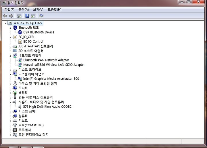
Task: Scan for hardware changes icon
Action: click(41, 16)
